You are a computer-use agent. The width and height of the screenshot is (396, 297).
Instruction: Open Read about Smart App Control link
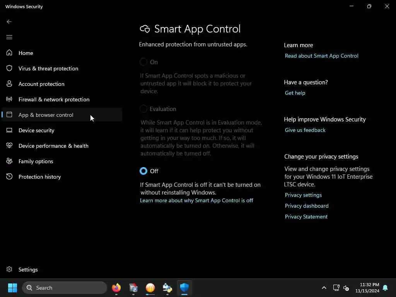(321, 56)
